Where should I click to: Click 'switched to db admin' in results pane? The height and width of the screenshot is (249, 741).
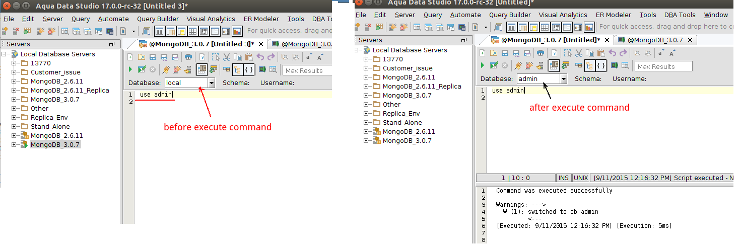(x=563, y=212)
